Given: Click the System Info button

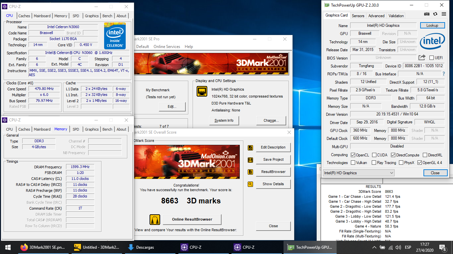Looking at the screenshot, I should click(x=224, y=121).
